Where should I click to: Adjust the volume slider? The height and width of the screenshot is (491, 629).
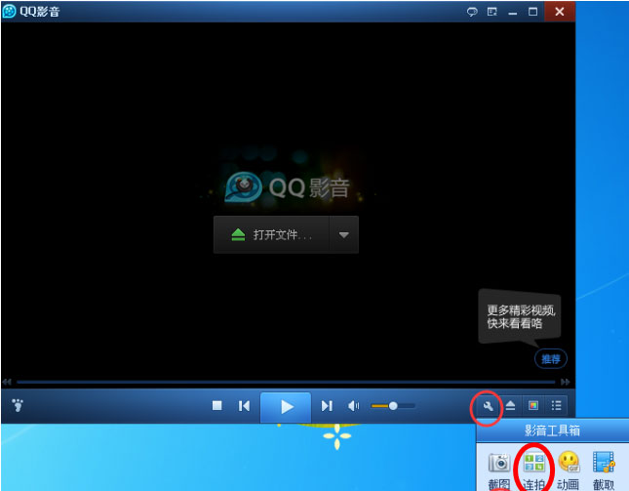click(393, 406)
